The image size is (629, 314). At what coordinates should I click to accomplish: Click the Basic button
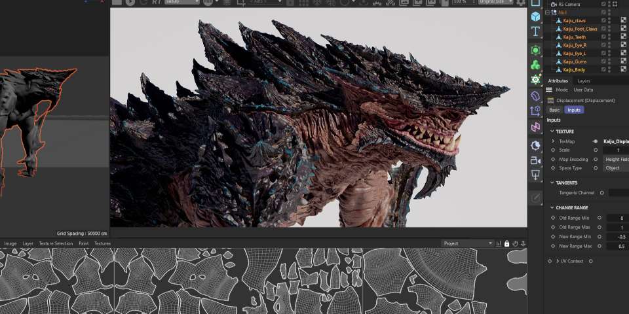pyautogui.click(x=554, y=110)
